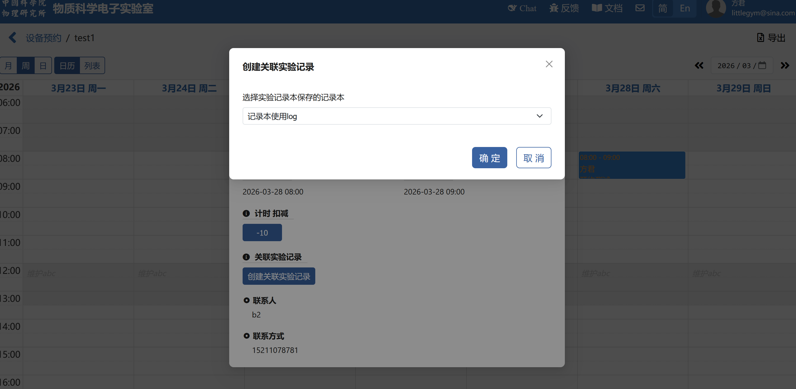Switch to 列表 list view
Image resolution: width=796 pixels, height=389 pixels.
[x=92, y=65]
